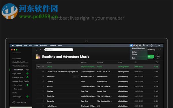Image resolution: width=173 pixels, height=108 pixels.
Task: Add Mirrors with its plus icon
Action: [43, 86]
